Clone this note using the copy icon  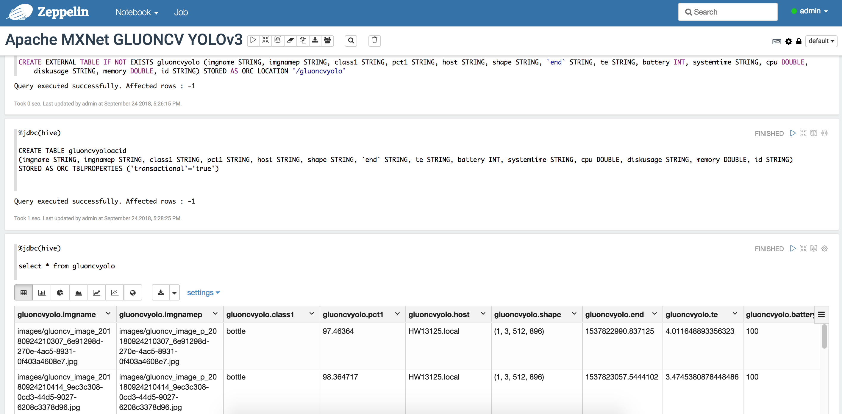point(303,40)
